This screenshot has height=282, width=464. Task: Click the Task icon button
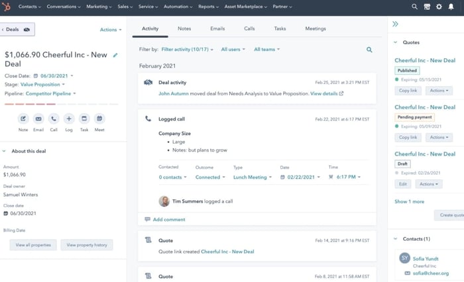pos(84,119)
